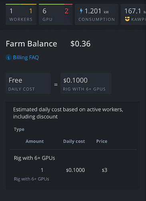
Task: Click the yellow worker warning count
Action: (x=31, y=11)
